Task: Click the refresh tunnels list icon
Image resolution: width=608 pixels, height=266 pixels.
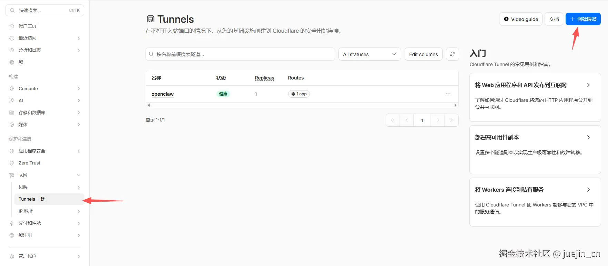Action: (x=453, y=54)
